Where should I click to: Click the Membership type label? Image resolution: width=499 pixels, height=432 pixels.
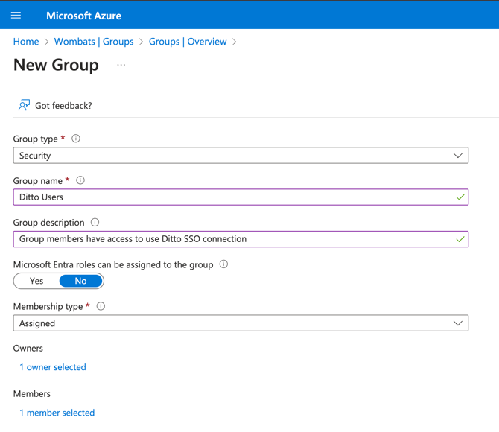[48, 307]
